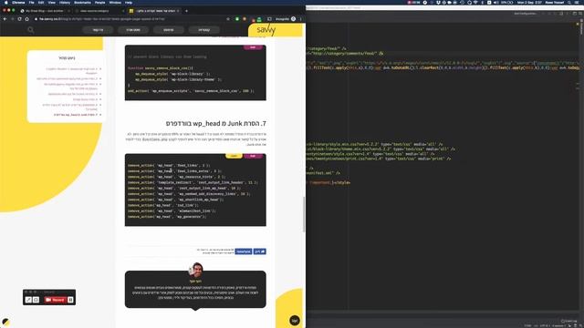Image resolution: width=584 pixels, height=328 pixels.
Task: Click the volume icon in macOS menu bar
Action: [x=496, y=2]
